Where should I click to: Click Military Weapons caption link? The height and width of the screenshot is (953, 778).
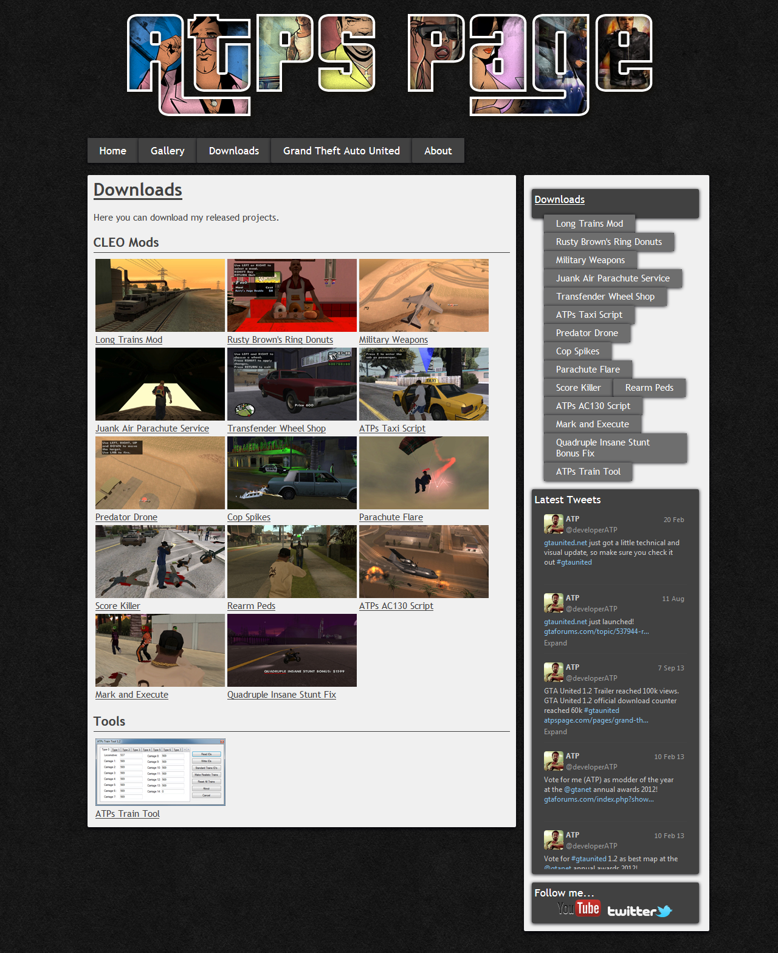pos(393,340)
